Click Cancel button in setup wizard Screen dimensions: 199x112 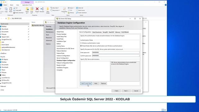tap(136, 91)
